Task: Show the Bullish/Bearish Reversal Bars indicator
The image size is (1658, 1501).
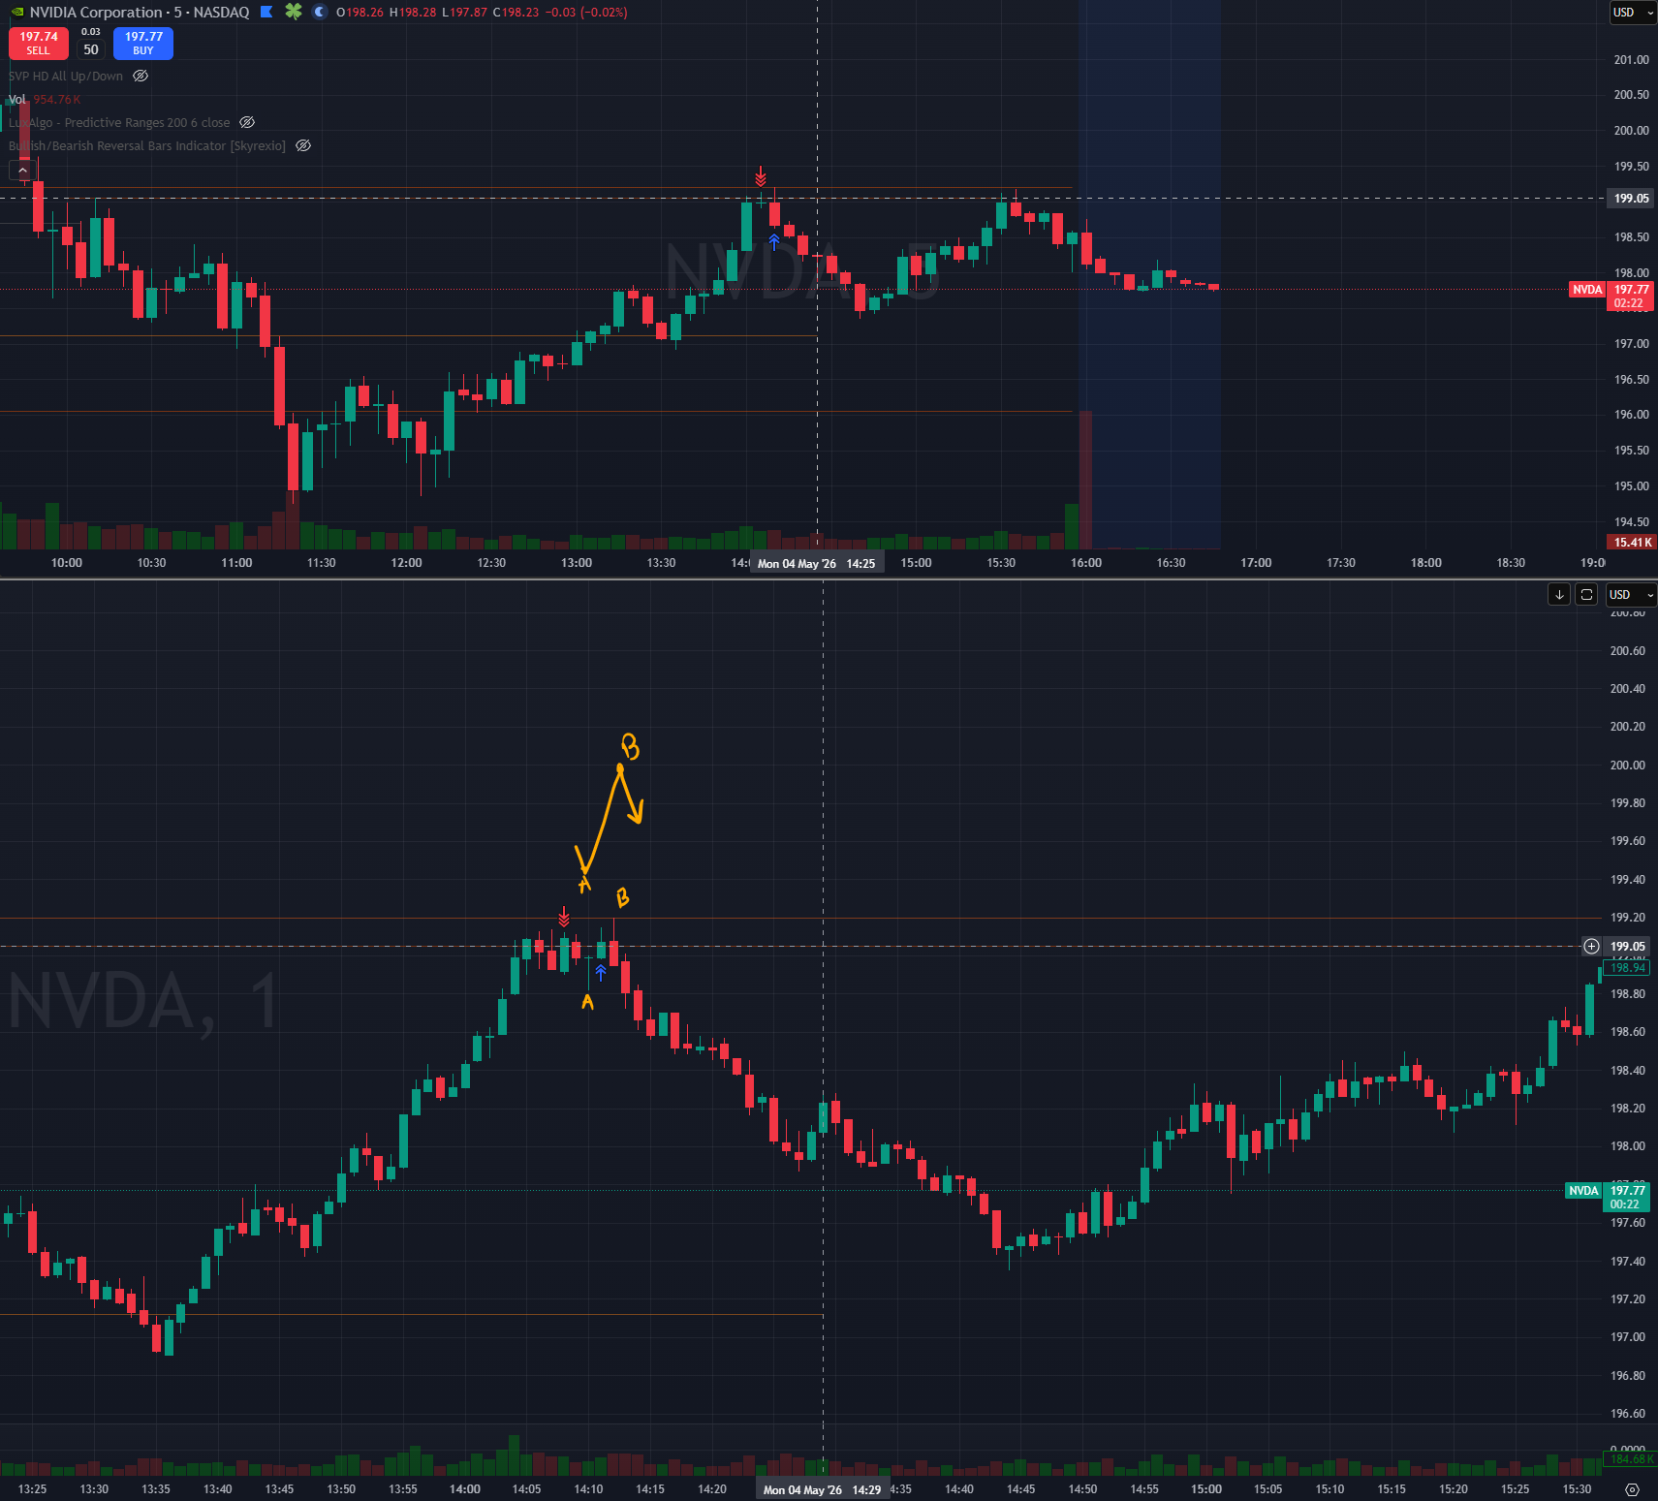Action: [303, 145]
